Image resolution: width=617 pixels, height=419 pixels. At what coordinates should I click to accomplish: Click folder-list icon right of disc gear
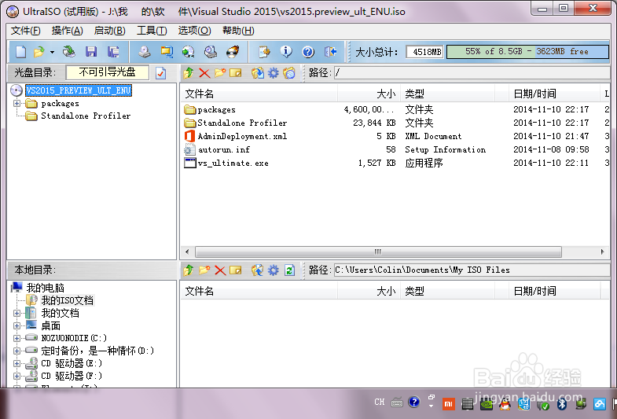pyautogui.click(x=289, y=73)
